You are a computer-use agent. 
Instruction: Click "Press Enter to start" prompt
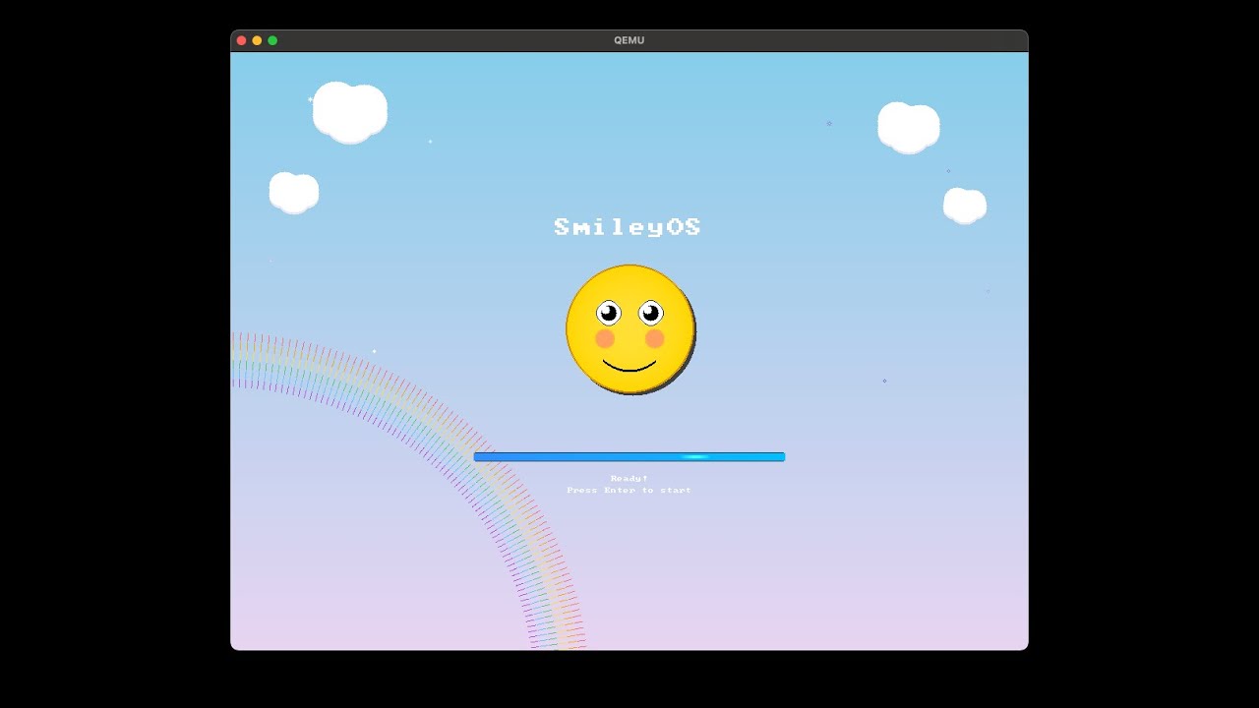click(x=629, y=490)
